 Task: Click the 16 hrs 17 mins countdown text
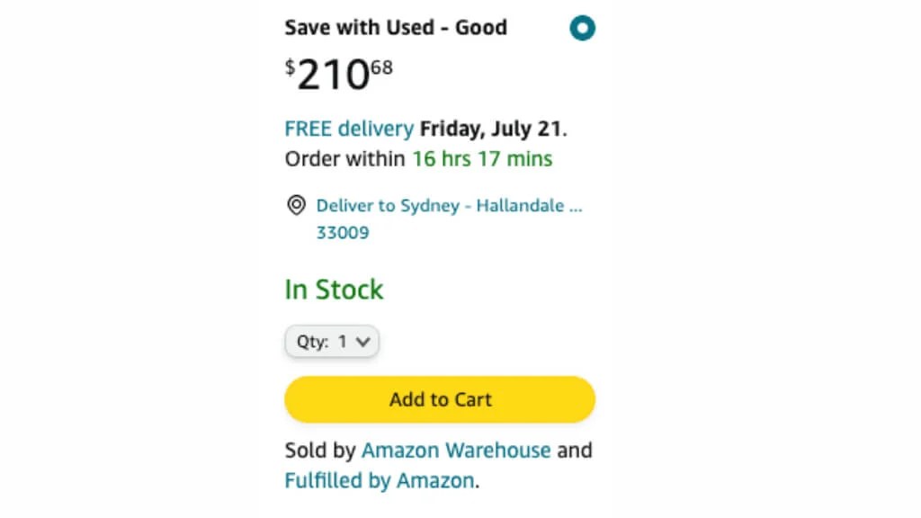481,158
